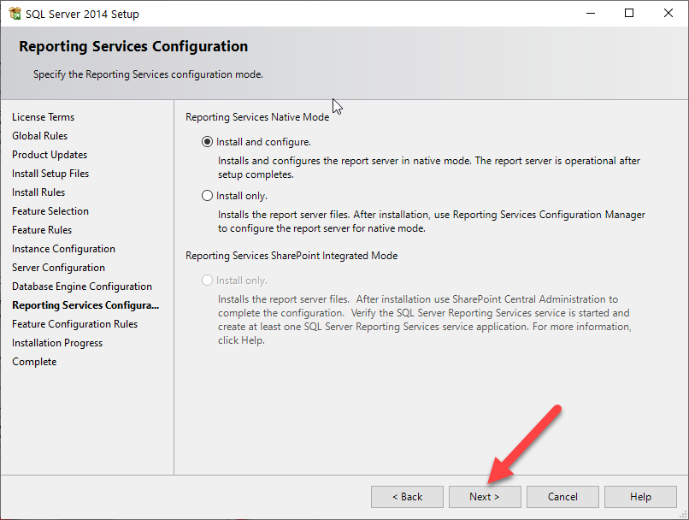Minimize the setup window
Viewport: 689px width, 520px height.
click(591, 13)
